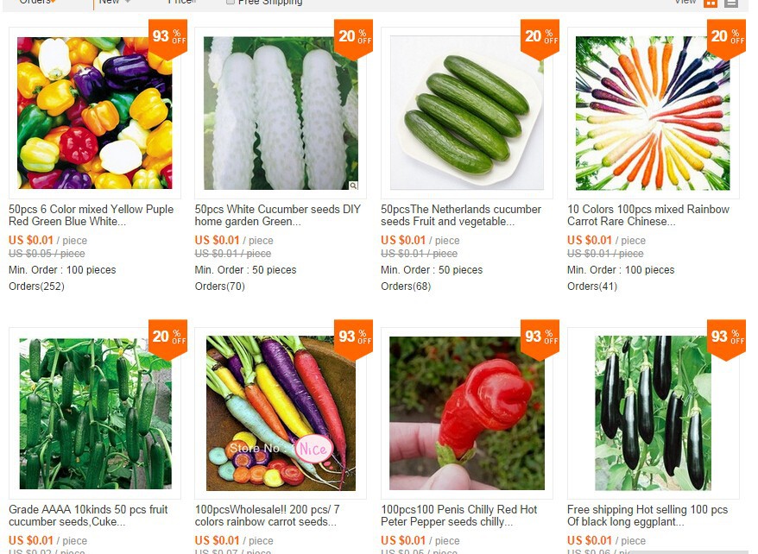This screenshot has height=554, width=758.
Task: Click 20% off badge on Grade AAAA cucumber
Action: click(167, 339)
